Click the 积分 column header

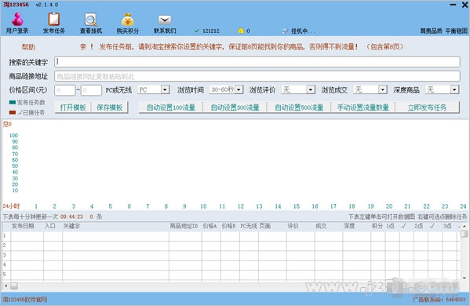pos(377,226)
